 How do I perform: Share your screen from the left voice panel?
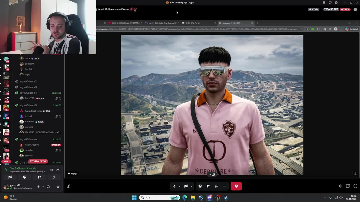[25, 177]
